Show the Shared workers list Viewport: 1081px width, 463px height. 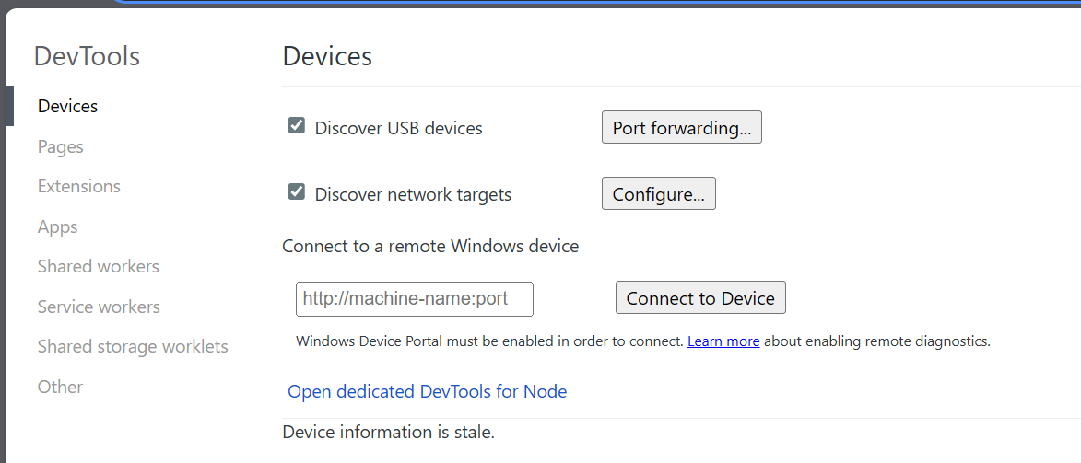(x=98, y=267)
